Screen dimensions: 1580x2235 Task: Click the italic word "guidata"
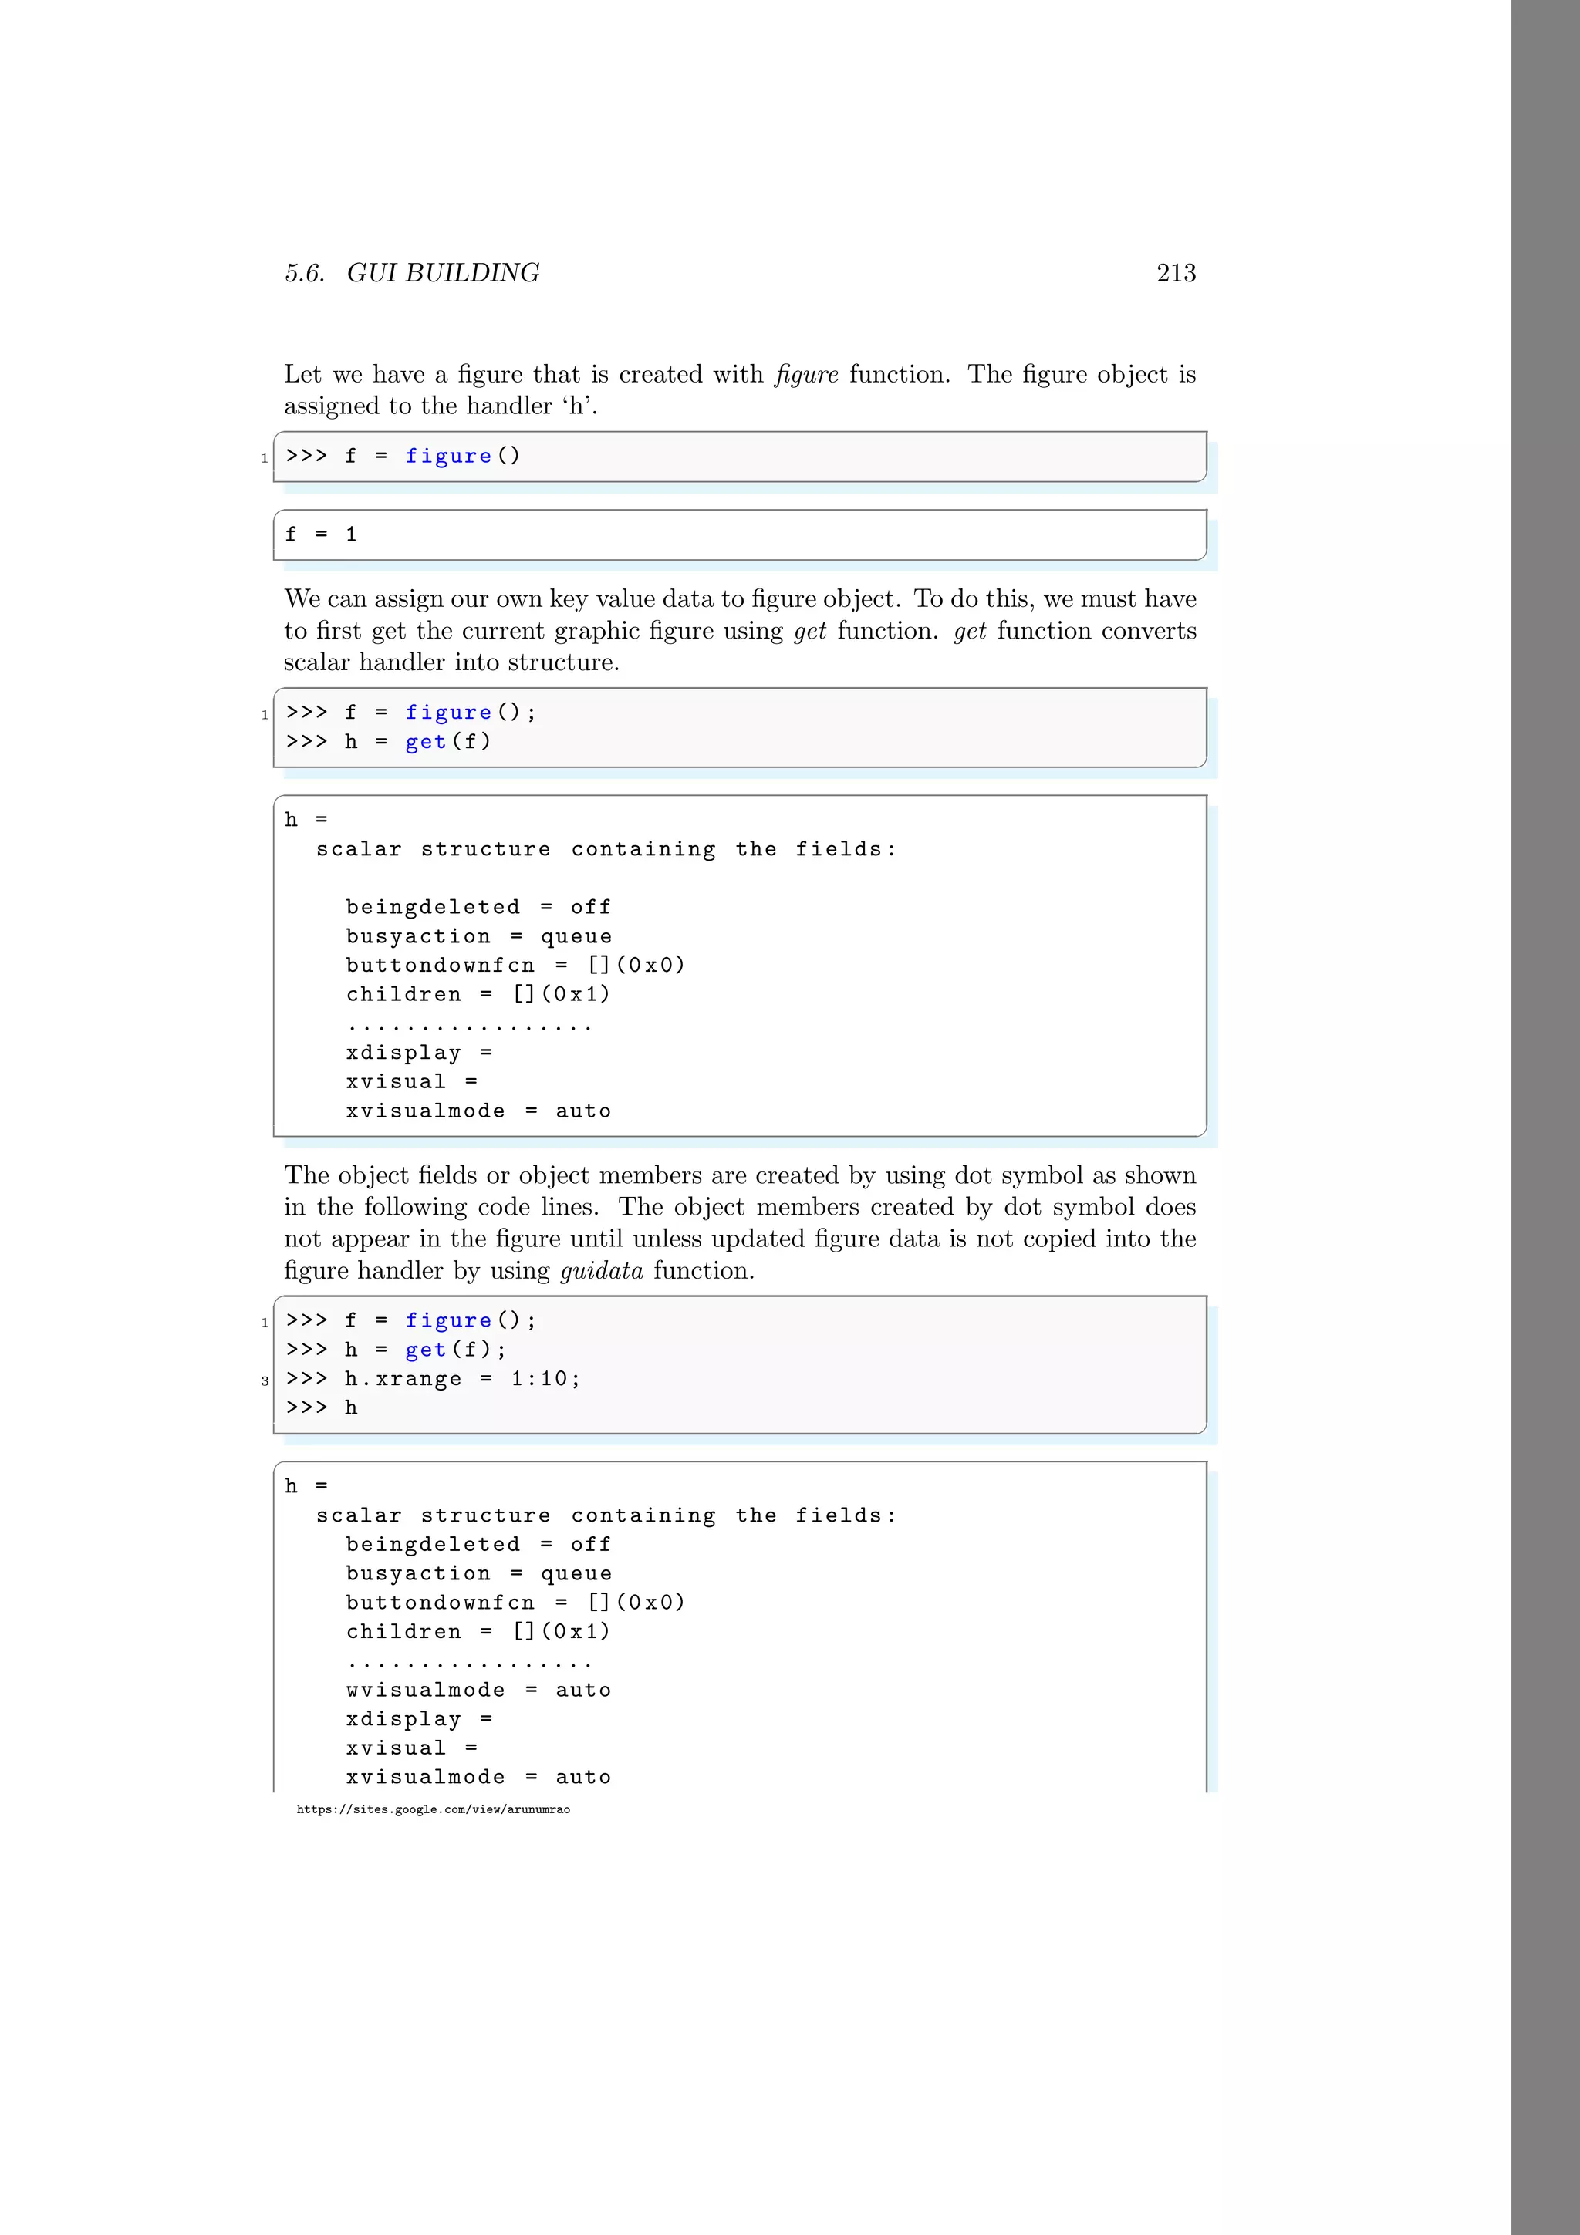pyautogui.click(x=602, y=1271)
